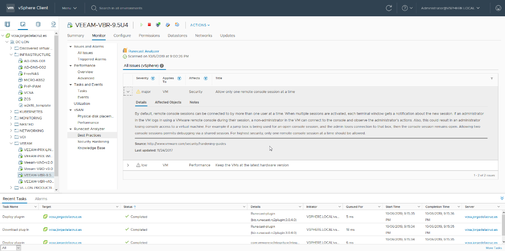Select Veeam-VAO-v2.0 virtual machine
This screenshot has height=251, width=505.
click(x=38, y=162)
